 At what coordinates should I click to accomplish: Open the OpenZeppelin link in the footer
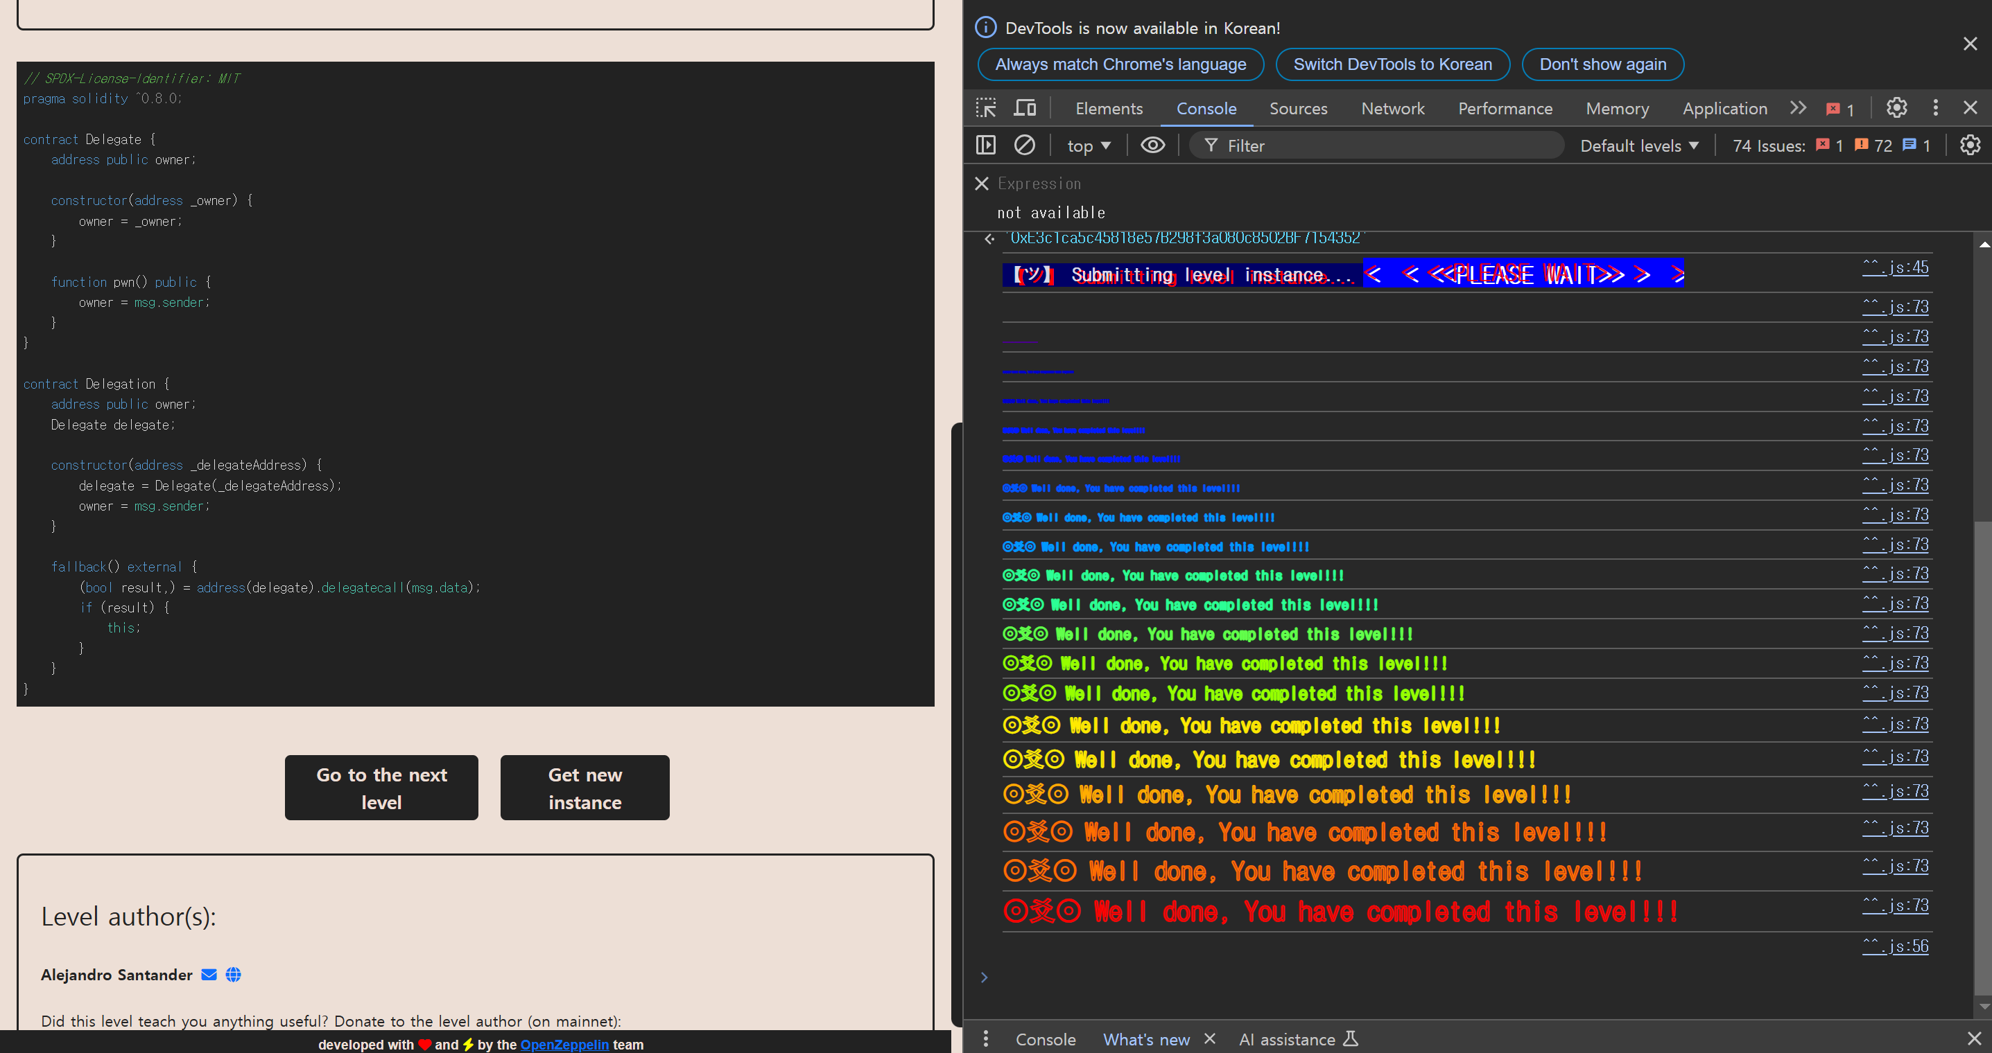click(564, 1045)
